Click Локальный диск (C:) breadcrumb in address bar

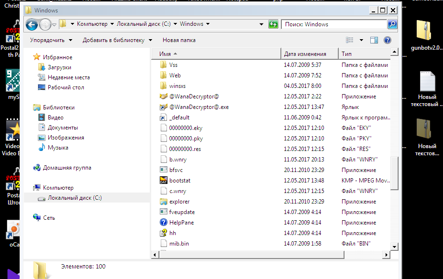pyautogui.click(x=144, y=24)
